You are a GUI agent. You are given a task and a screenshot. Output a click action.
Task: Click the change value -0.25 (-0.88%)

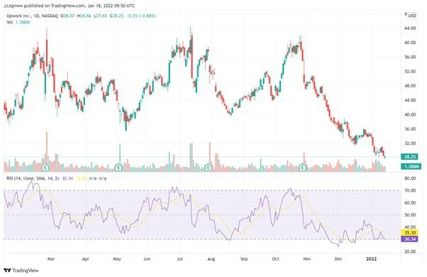tap(140, 16)
